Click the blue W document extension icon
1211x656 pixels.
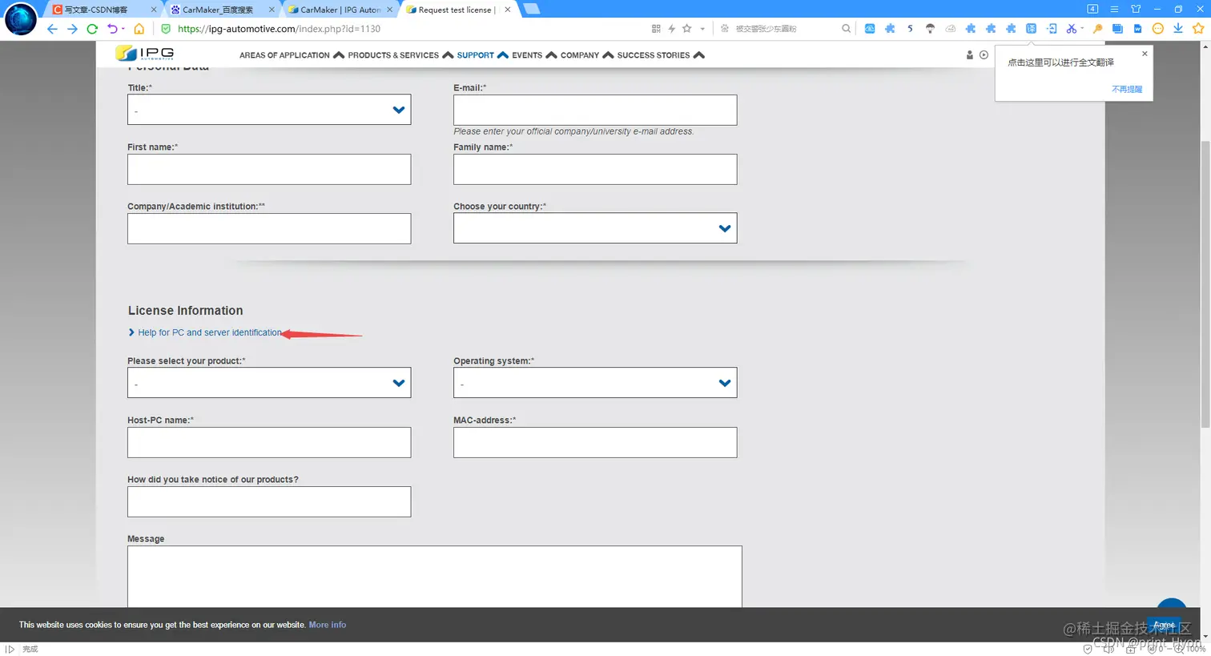(x=1137, y=29)
